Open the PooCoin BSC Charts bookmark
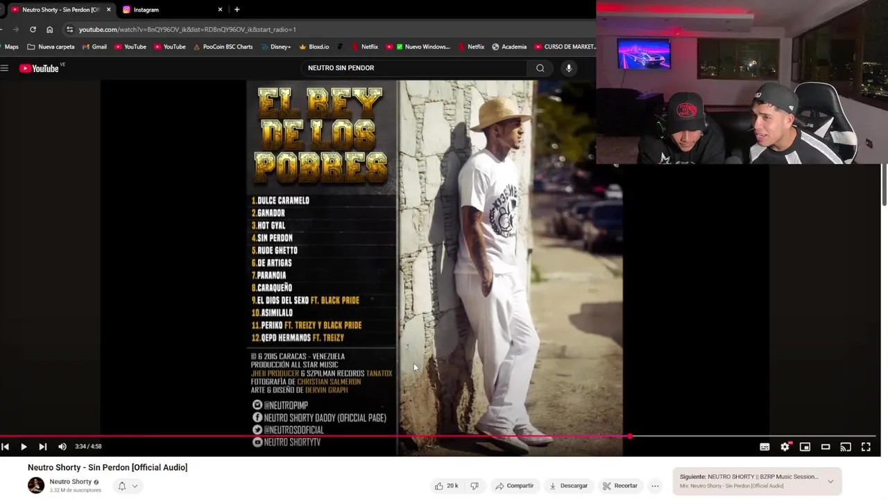This screenshot has height=499, width=888. pos(223,46)
